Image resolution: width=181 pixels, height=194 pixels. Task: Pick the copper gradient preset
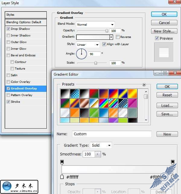tap(84, 103)
